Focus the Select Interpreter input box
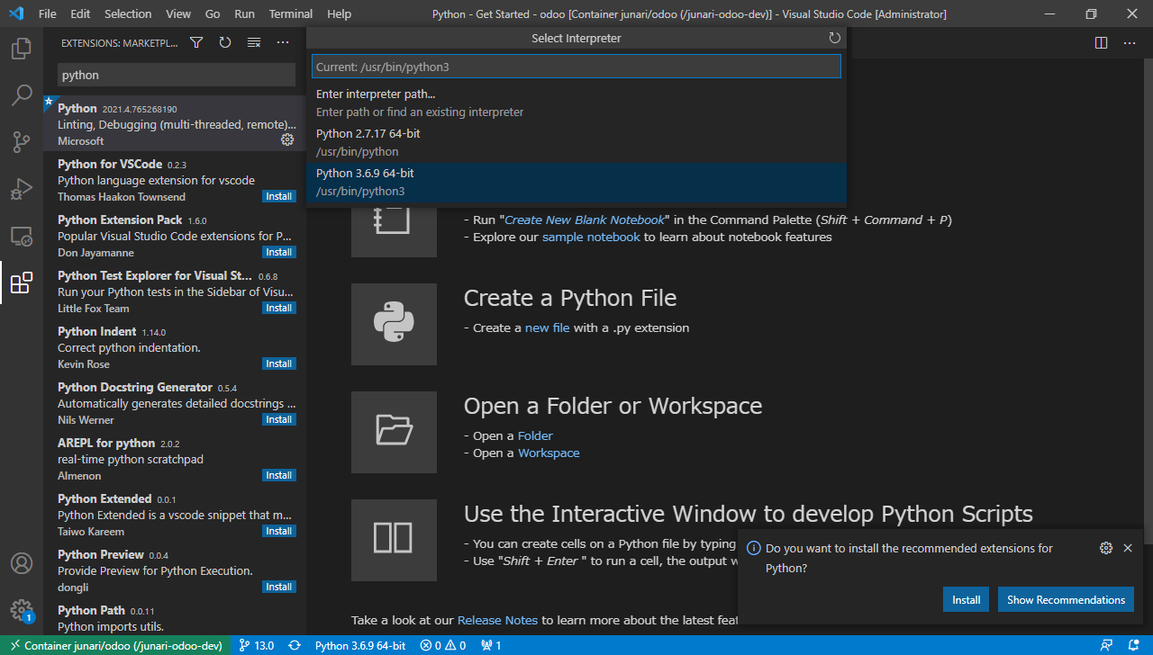 pos(576,67)
